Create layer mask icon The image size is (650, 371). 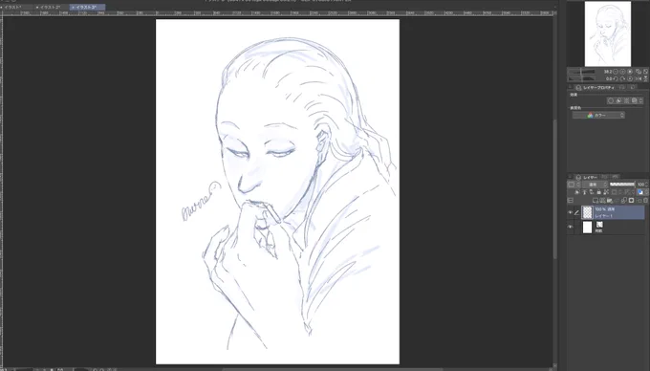click(x=631, y=200)
